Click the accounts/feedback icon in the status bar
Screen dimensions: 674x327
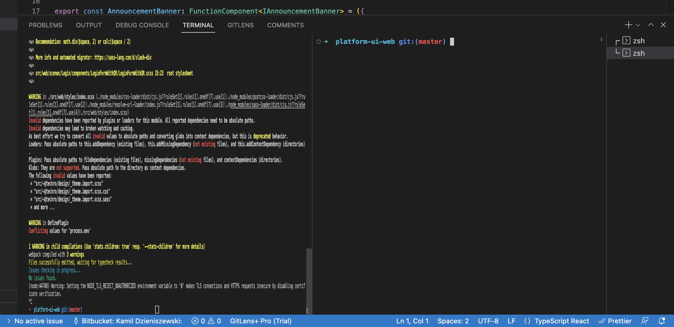646,321
